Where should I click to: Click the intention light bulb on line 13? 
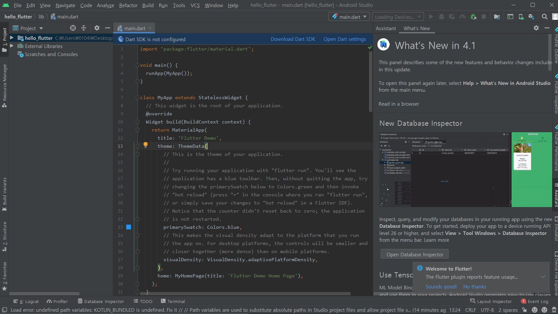pos(146,145)
